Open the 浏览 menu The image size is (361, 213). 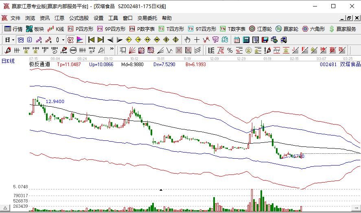(30, 18)
